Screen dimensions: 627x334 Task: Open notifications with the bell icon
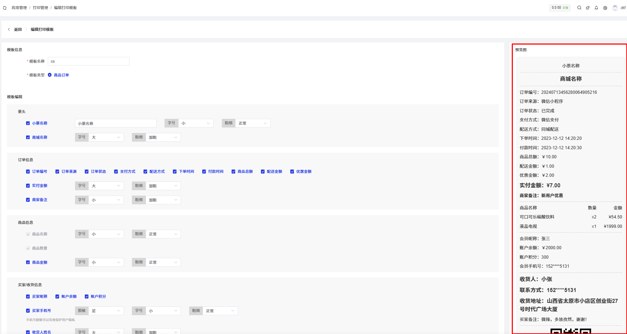click(596, 8)
